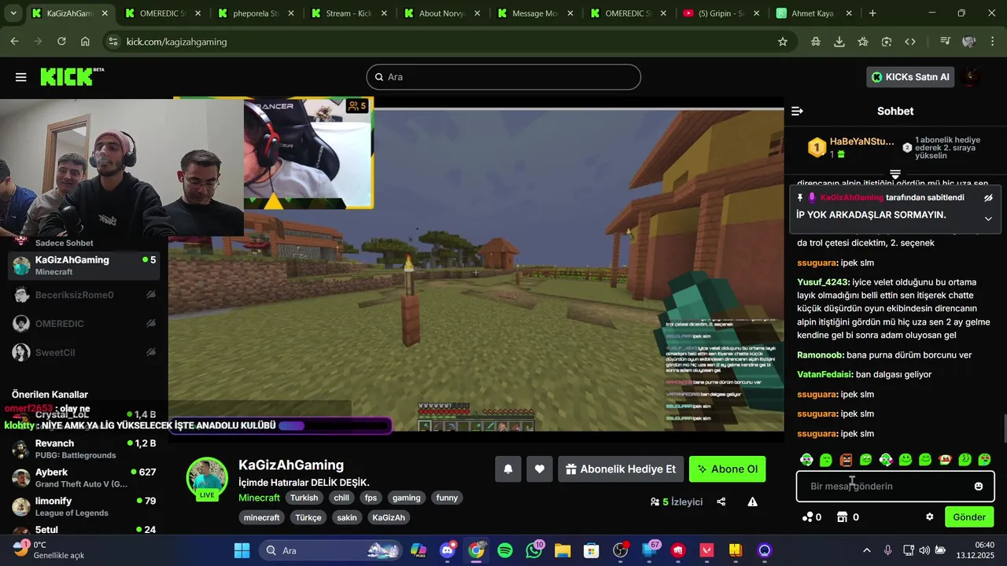Subscribe with the Abone Ol button
The height and width of the screenshot is (566, 1007).
tap(728, 469)
